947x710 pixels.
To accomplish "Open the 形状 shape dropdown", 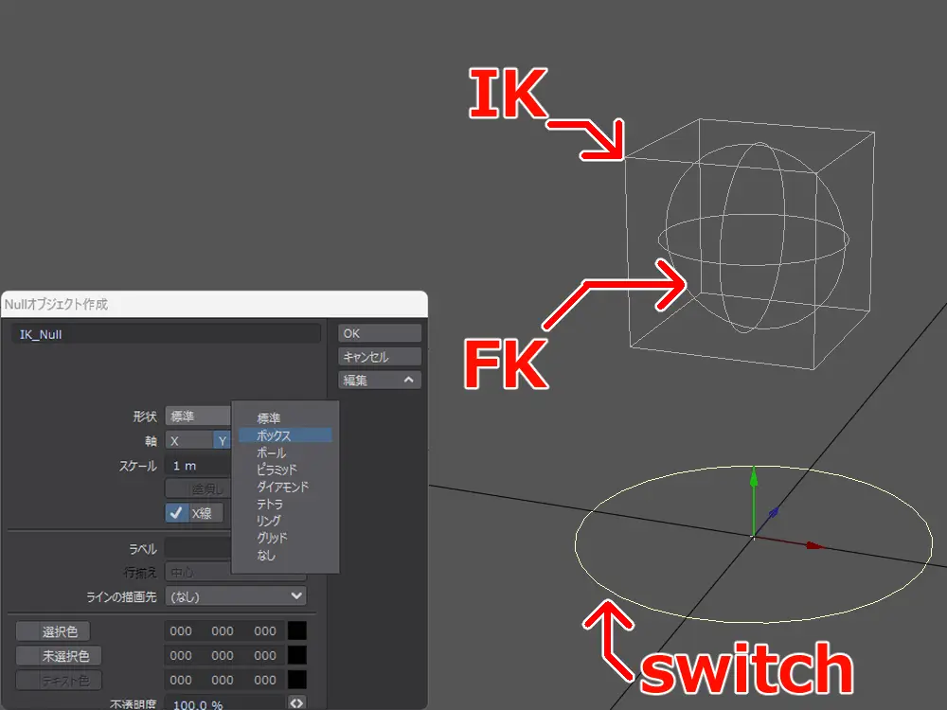I will coord(197,416).
